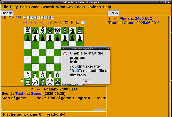Click OK in the error dialog
172x117 pixels.
86,81
